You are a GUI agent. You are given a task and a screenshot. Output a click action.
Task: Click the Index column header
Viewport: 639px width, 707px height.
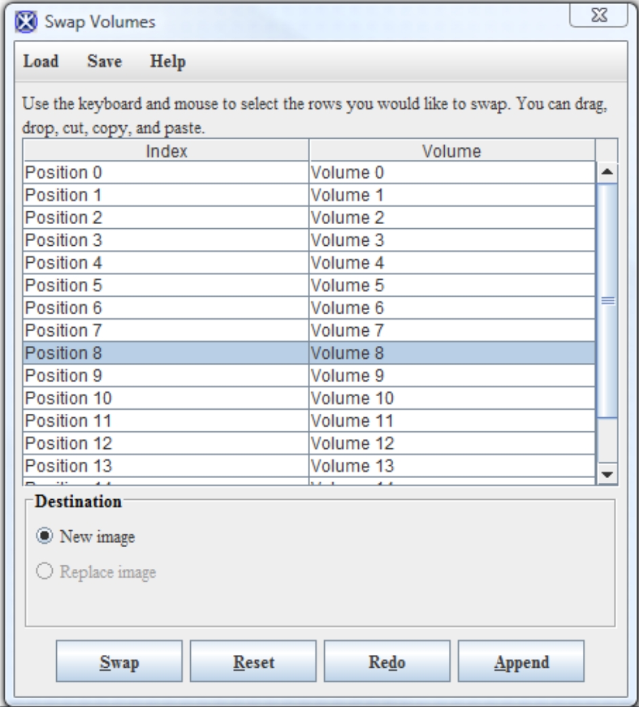click(166, 151)
